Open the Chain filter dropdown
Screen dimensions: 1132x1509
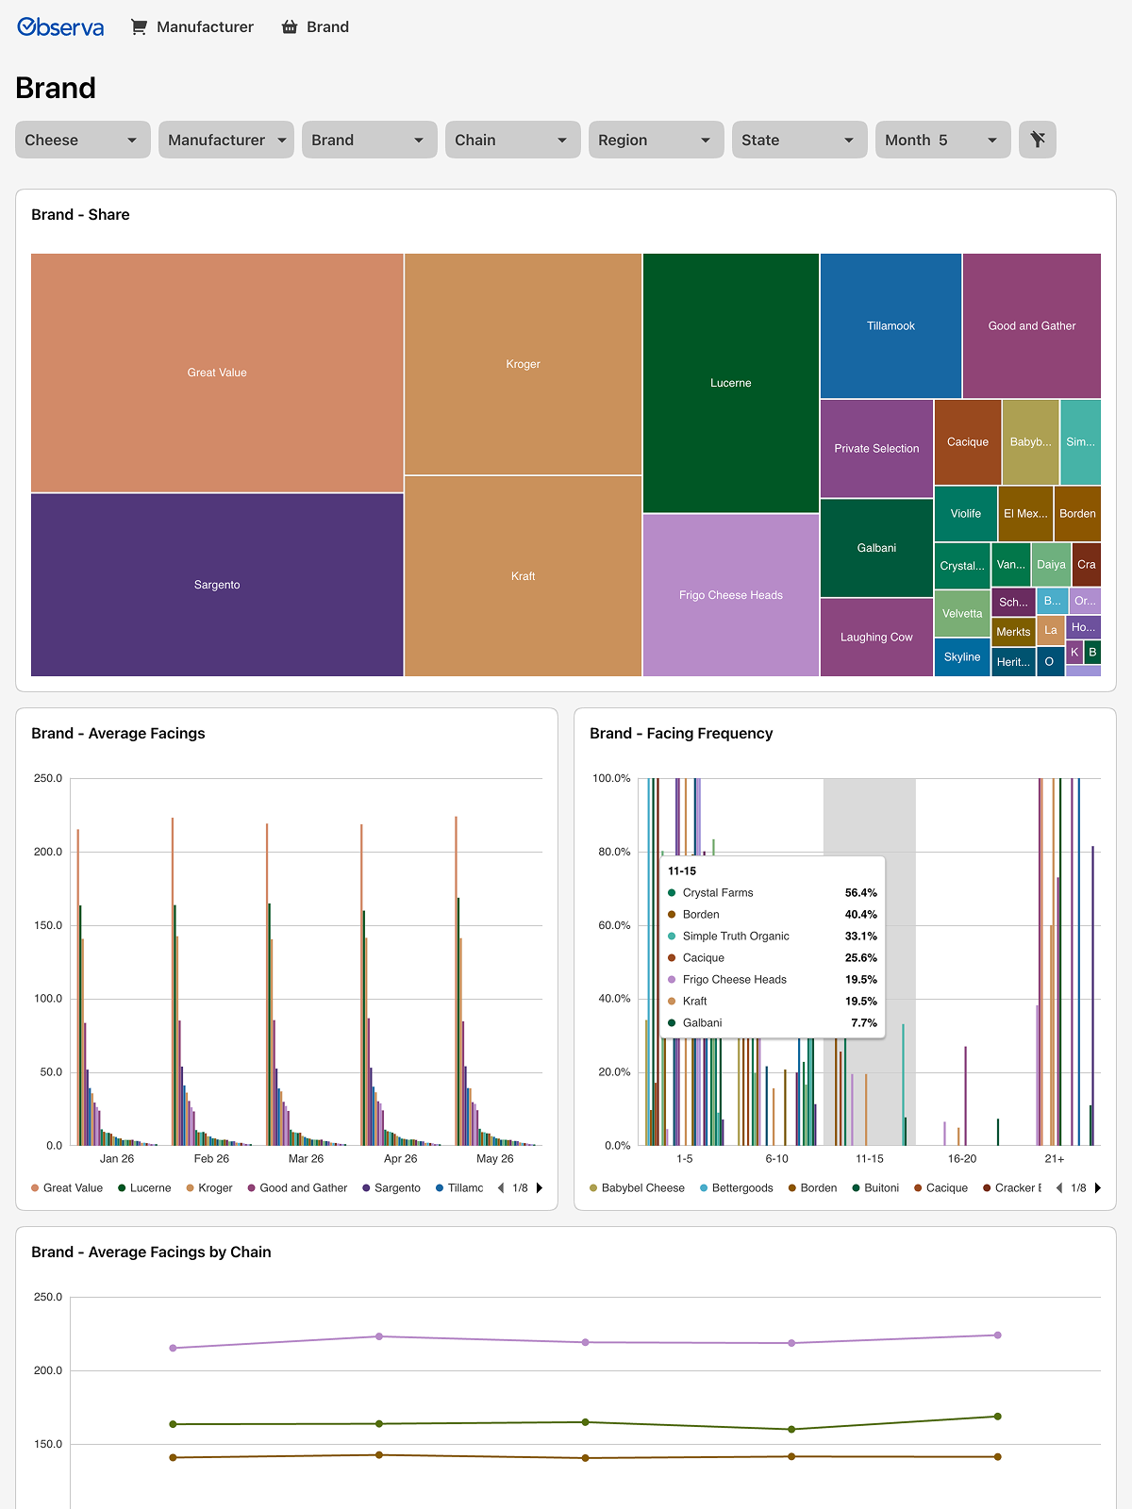(513, 140)
